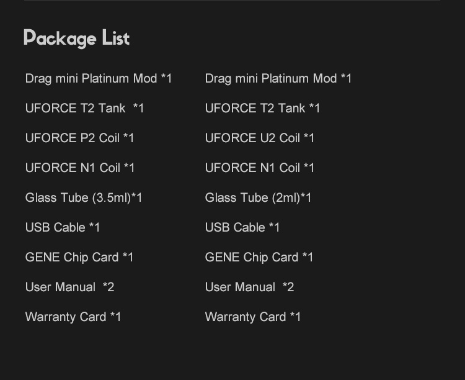
Task: Click the divider line above Package List
Action: (232, 1)
